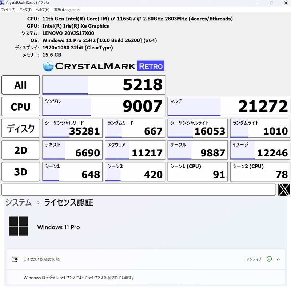This screenshot has width=291, height=291.
Task: Click the ランダムリード 667 result
Action: click(x=135, y=128)
